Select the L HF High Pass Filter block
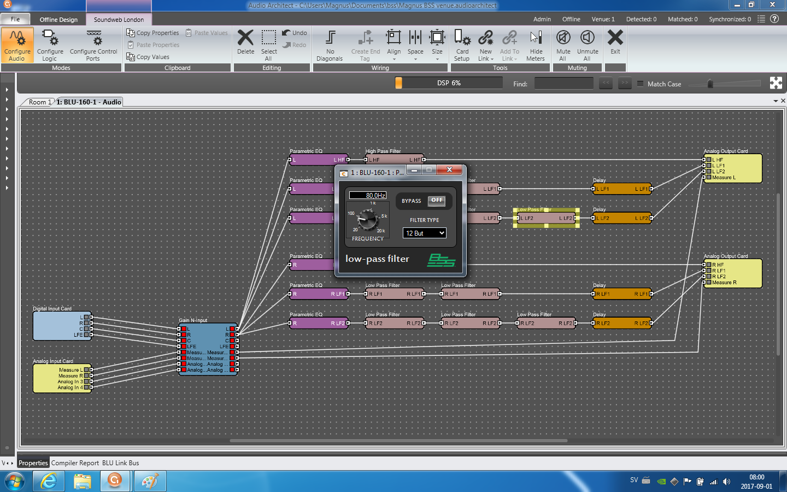Viewport: 787px width, 492px height. tap(394, 160)
